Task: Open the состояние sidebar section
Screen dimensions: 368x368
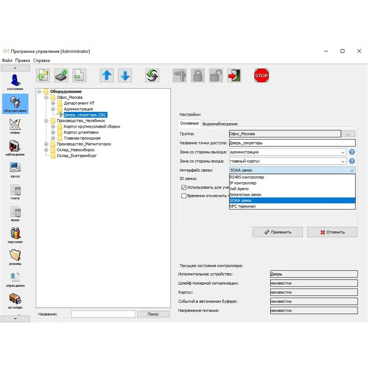Action: click(15, 82)
